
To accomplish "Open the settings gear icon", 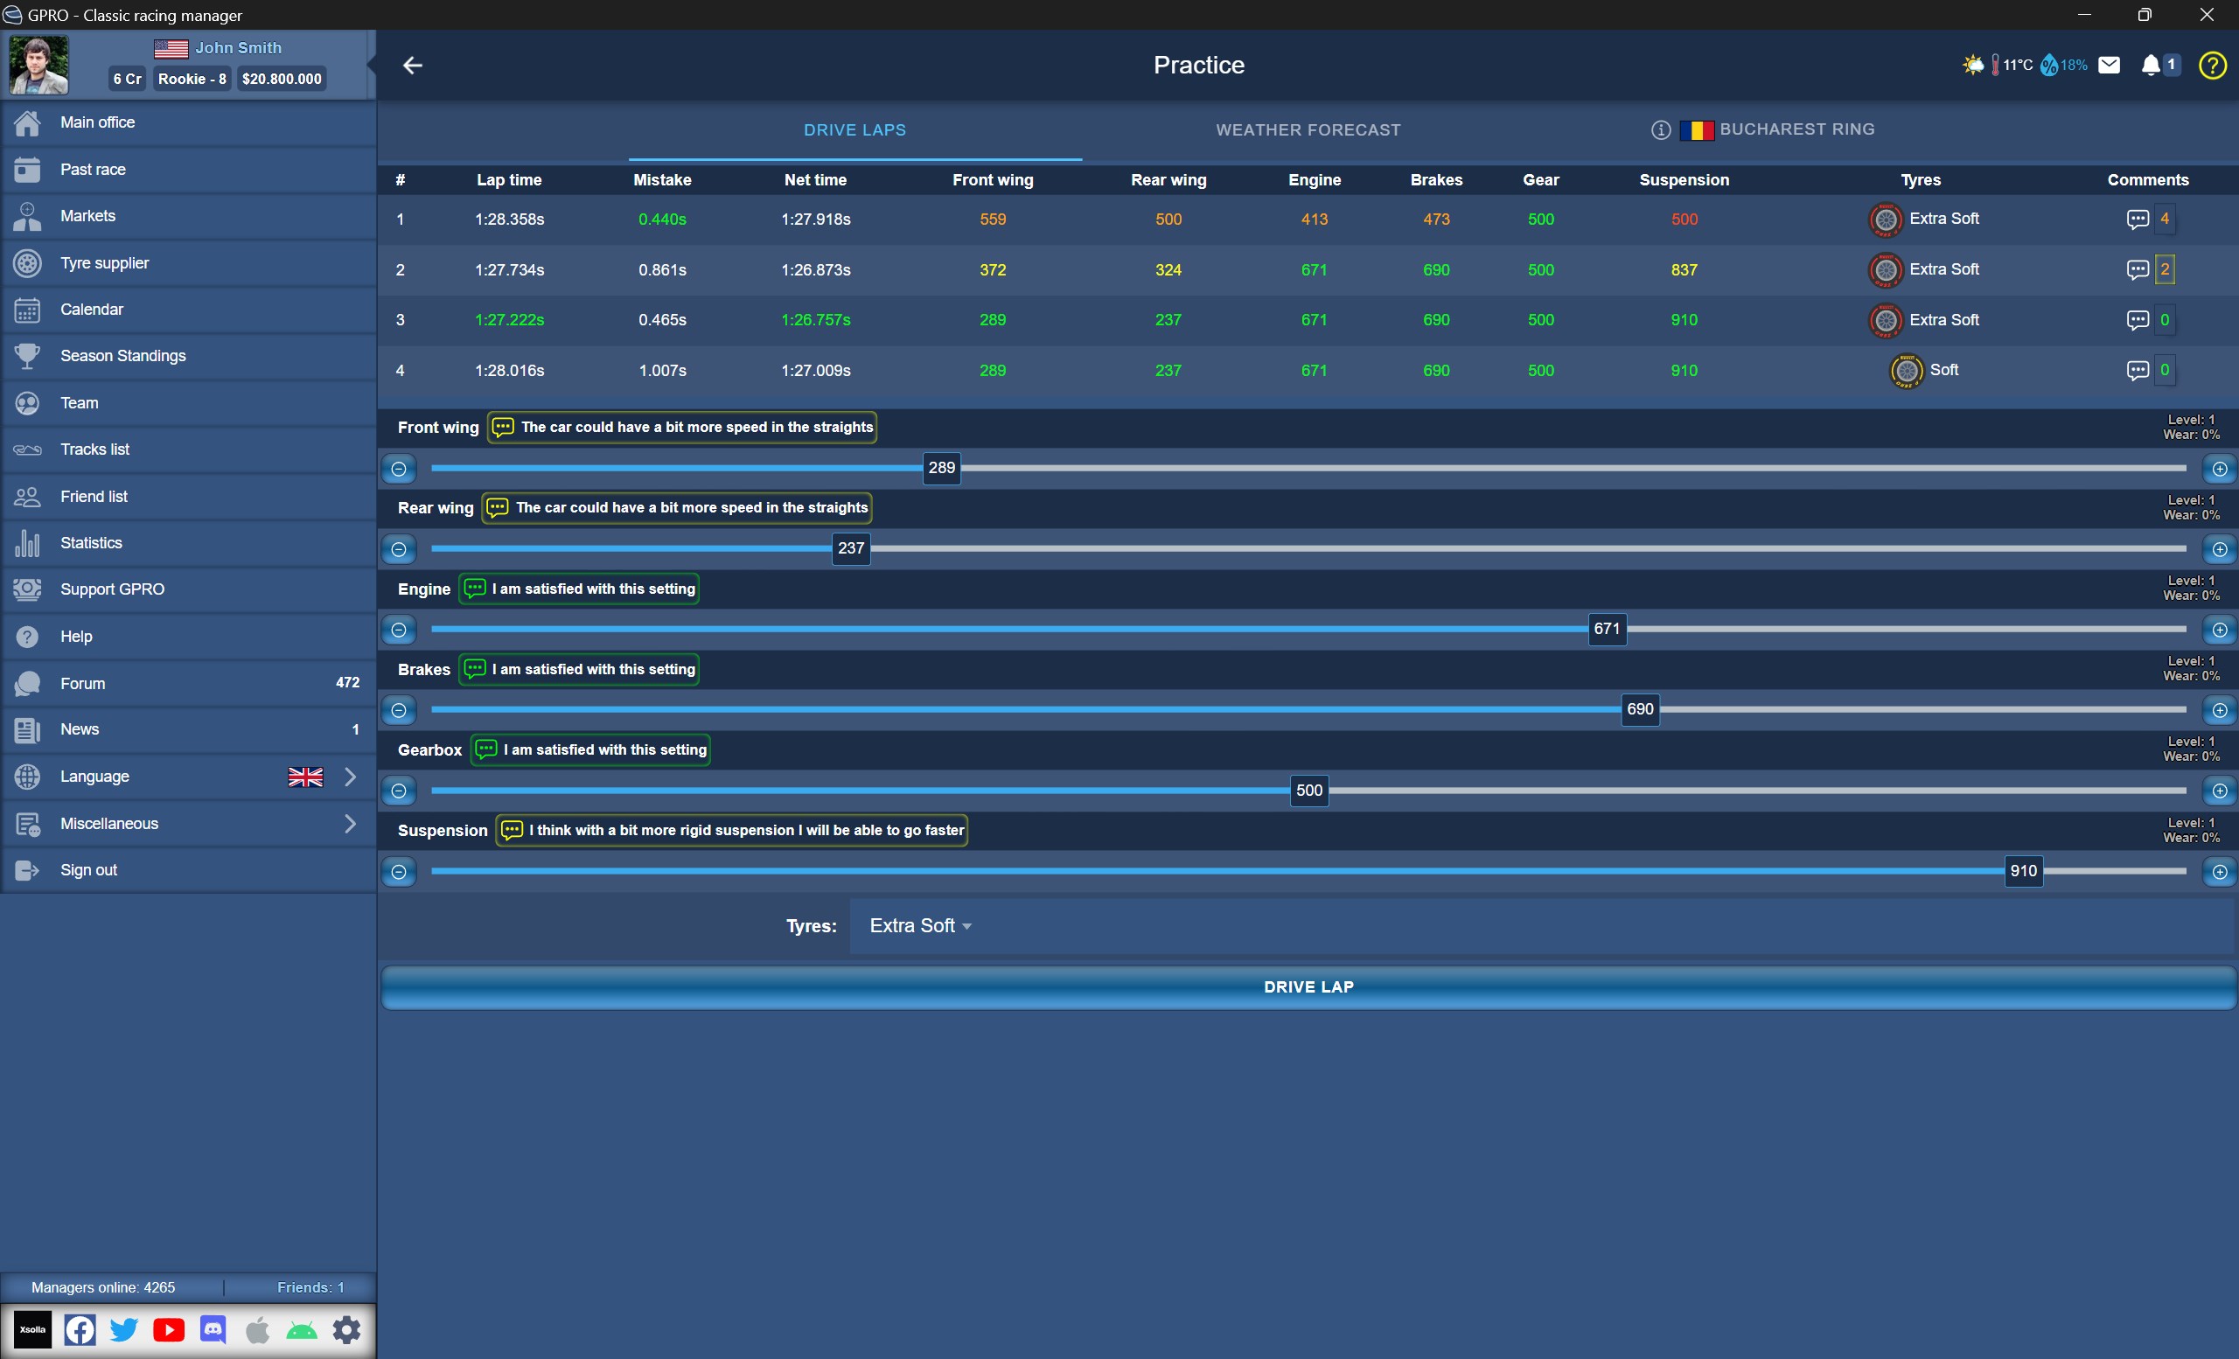I will click(346, 1330).
